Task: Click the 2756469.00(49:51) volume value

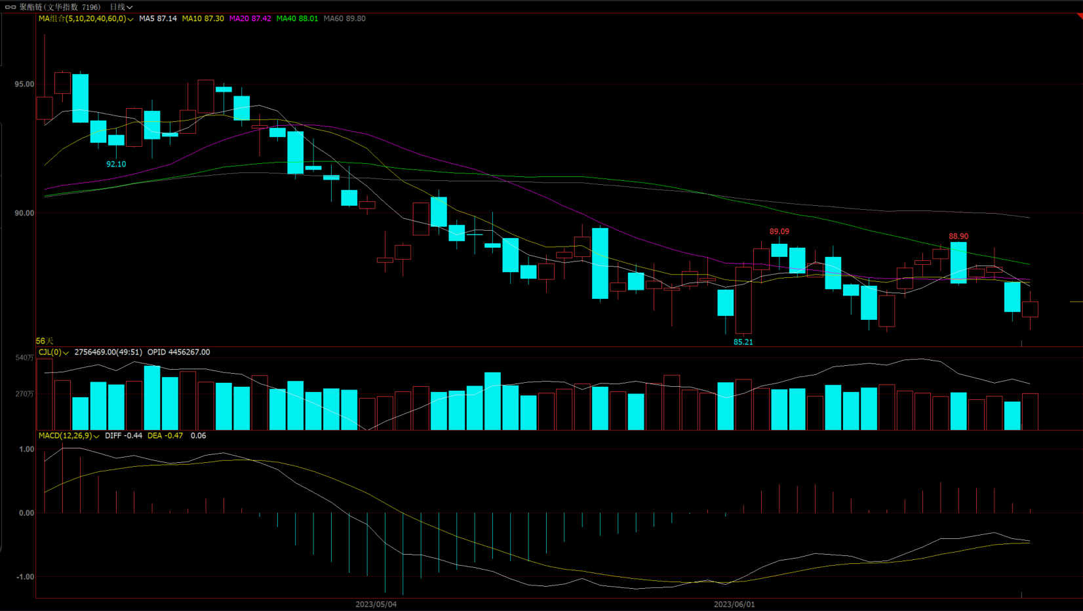Action: [x=108, y=352]
